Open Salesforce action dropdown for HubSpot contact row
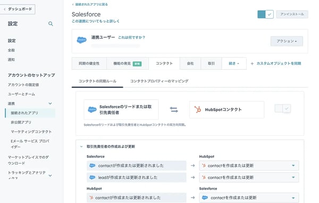This screenshot has width=319, height=203. coord(249,198)
